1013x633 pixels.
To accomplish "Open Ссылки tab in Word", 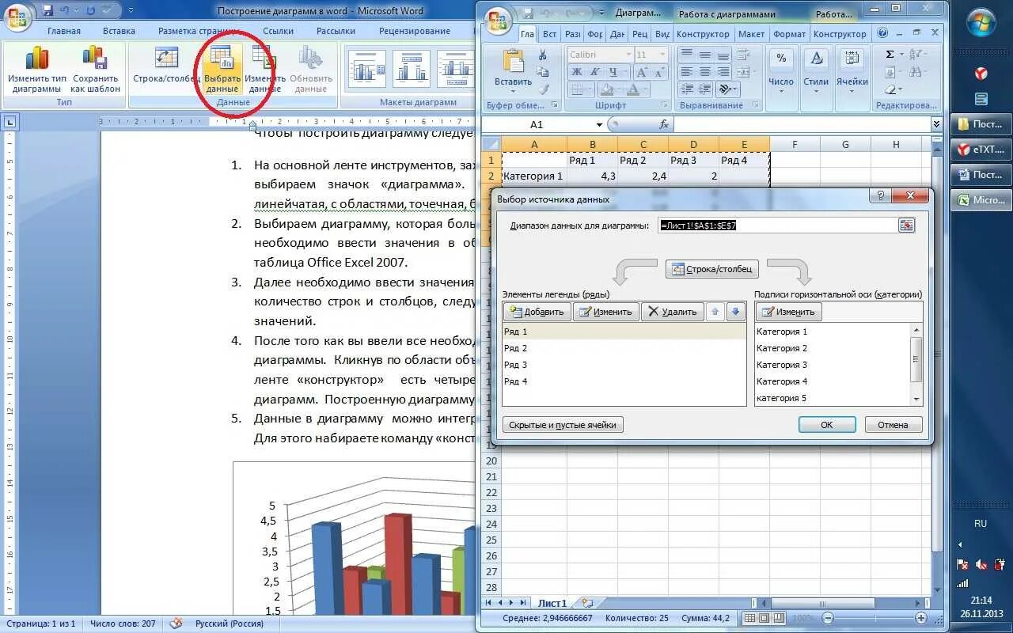I will pyautogui.click(x=278, y=31).
